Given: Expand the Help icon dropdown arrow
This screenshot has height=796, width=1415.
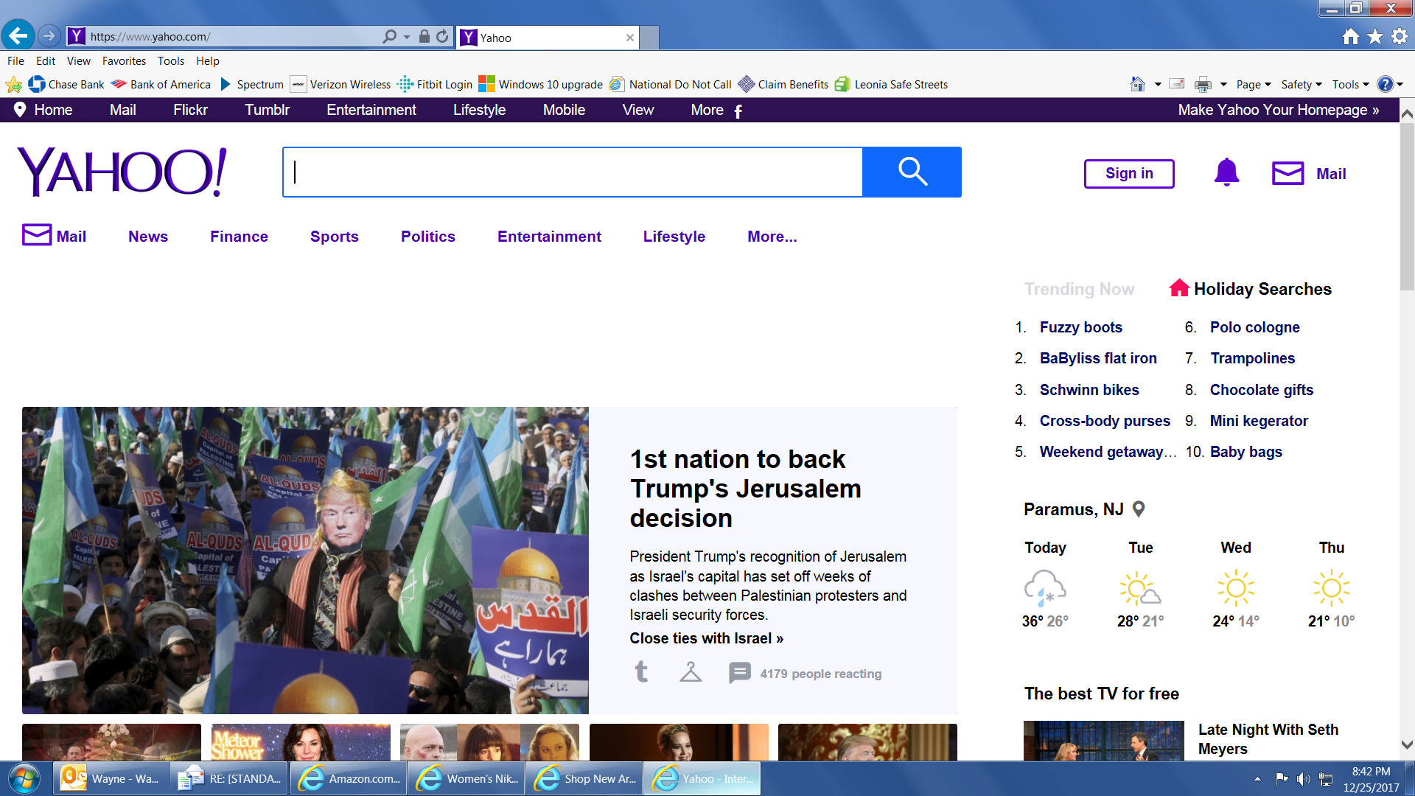Looking at the screenshot, I should [1400, 85].
